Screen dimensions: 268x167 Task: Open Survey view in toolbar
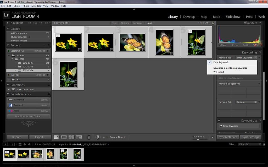79,137
